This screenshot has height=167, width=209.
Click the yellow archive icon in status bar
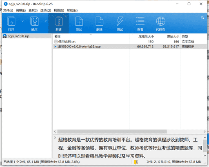click(136, 162)
